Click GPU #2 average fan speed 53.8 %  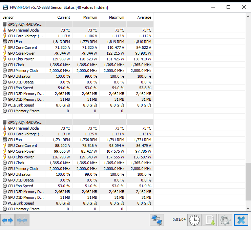click(145, 88)
